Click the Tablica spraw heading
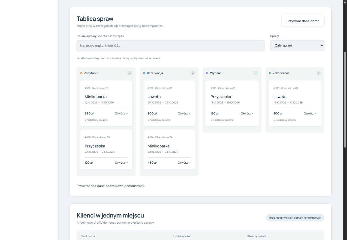This screenshot has height=240, width=347. tap(95, 19)
